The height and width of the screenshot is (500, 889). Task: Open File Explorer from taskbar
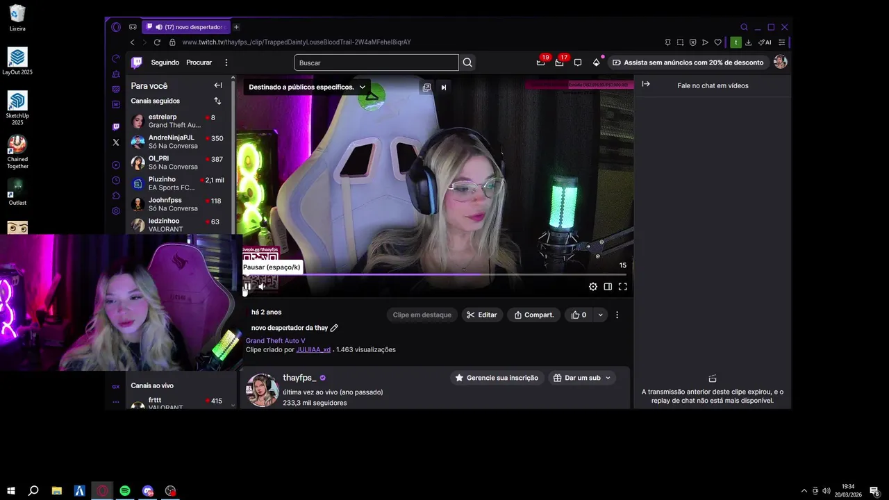pos(57,491)
